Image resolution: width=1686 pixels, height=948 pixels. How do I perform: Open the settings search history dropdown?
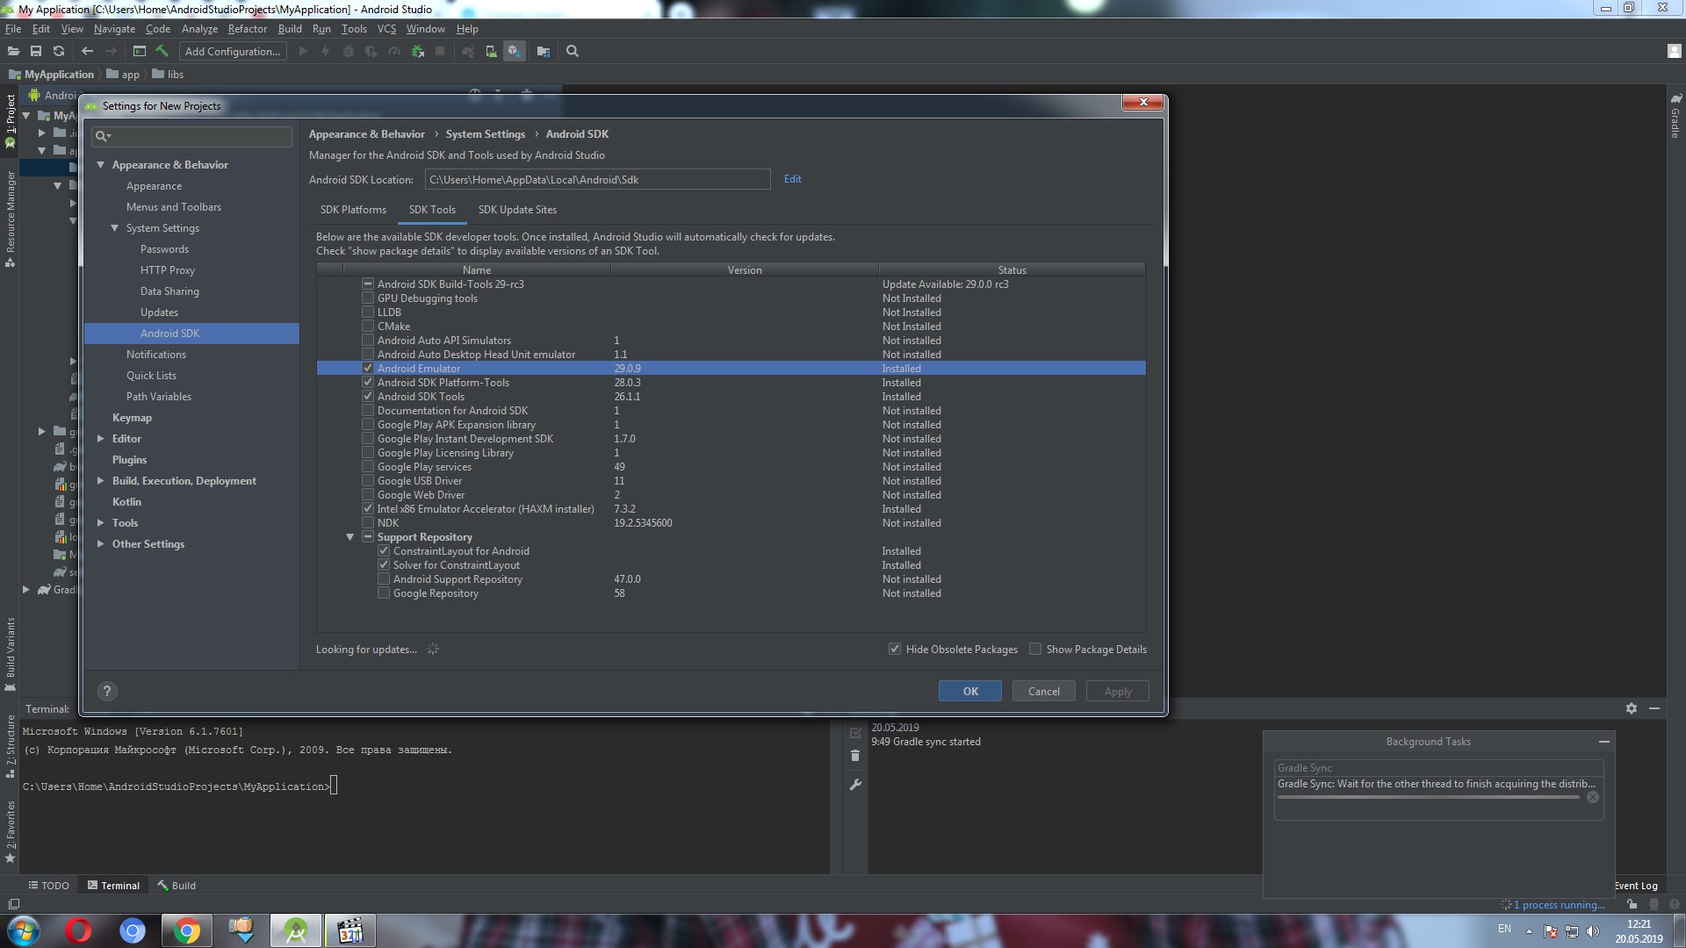103,136
